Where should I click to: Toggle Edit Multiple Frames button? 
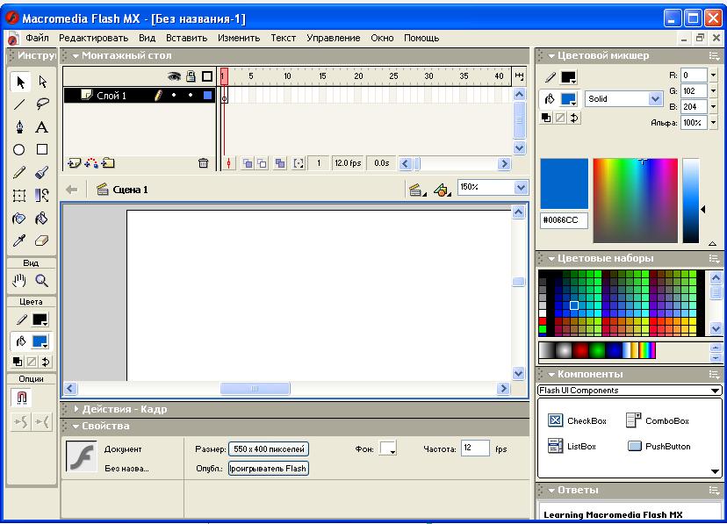coord(279,163)
